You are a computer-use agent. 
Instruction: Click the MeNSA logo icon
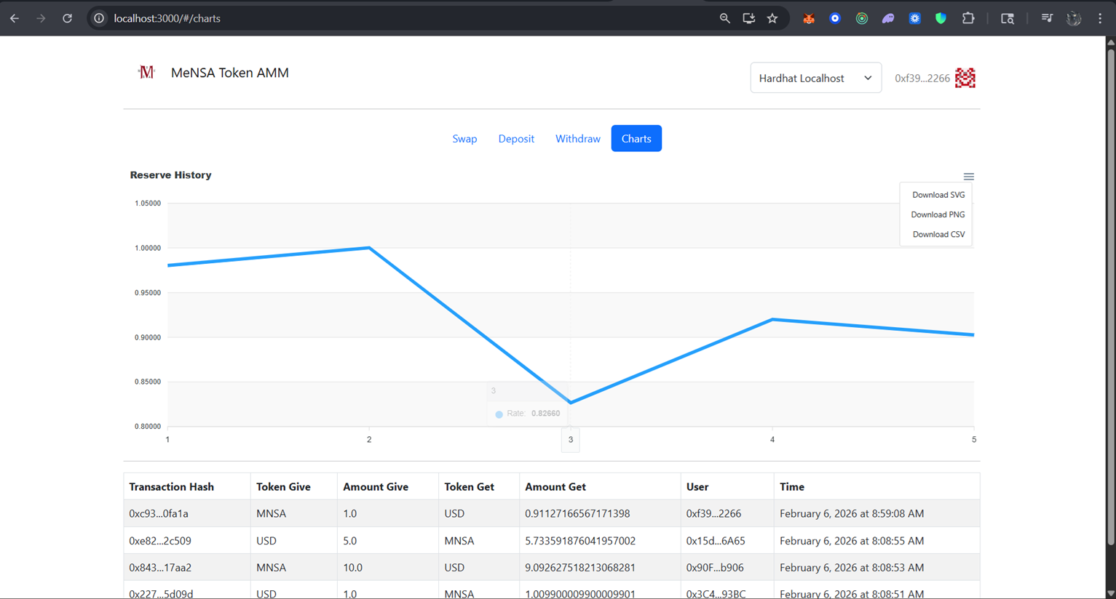pyautogui.click(x=146, y=72)
